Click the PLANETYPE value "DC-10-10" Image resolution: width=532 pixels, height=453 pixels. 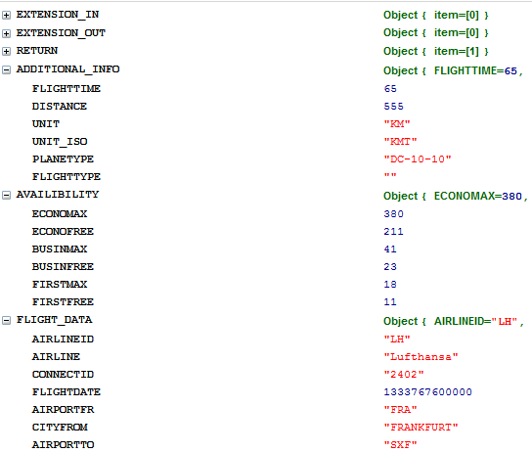[418, 159]
